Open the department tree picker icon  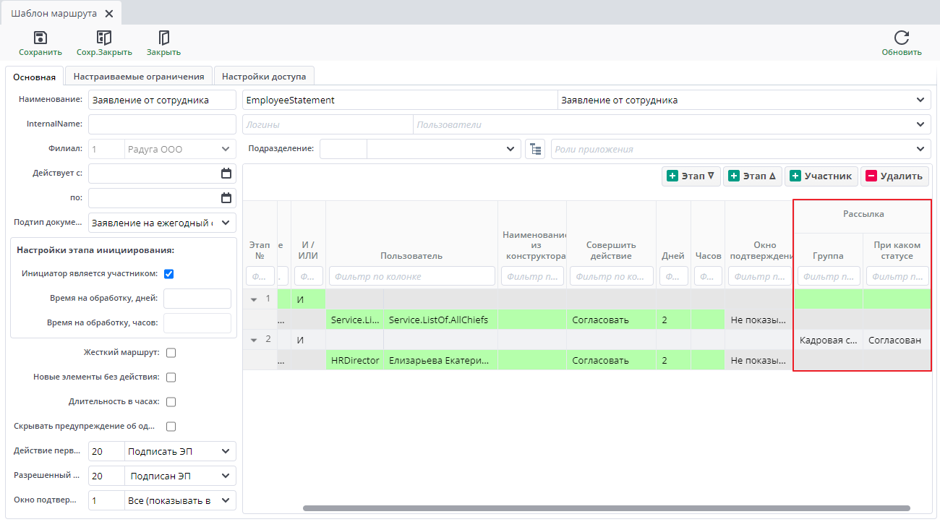point(534,149)
